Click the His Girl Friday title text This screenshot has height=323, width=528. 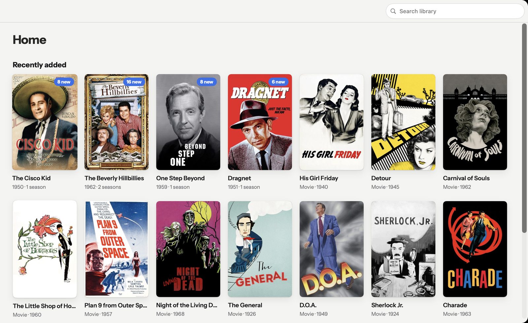pos(319,178)
